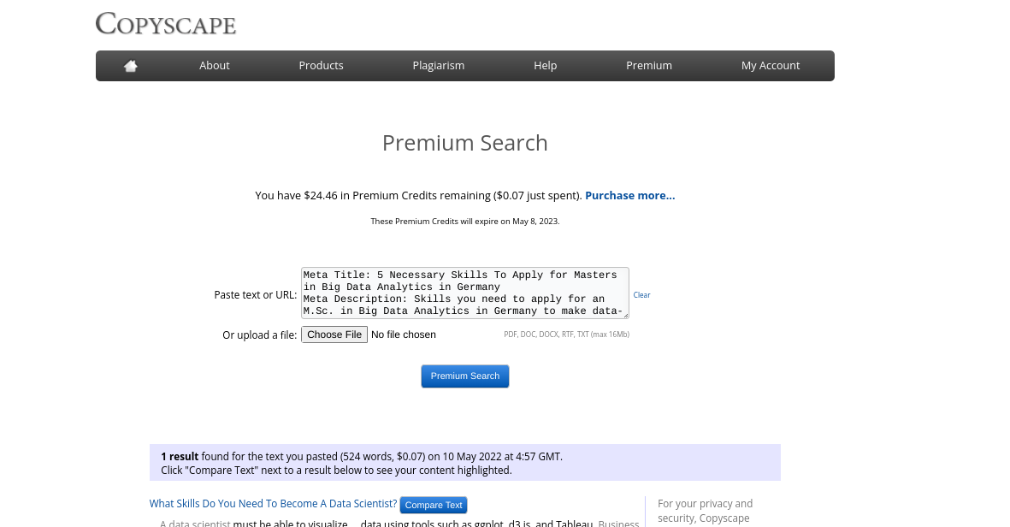Click the 'PDF, DOC, DOCX, RTF, TXT (max 16Mb)' note

click(x=566, y=335)
